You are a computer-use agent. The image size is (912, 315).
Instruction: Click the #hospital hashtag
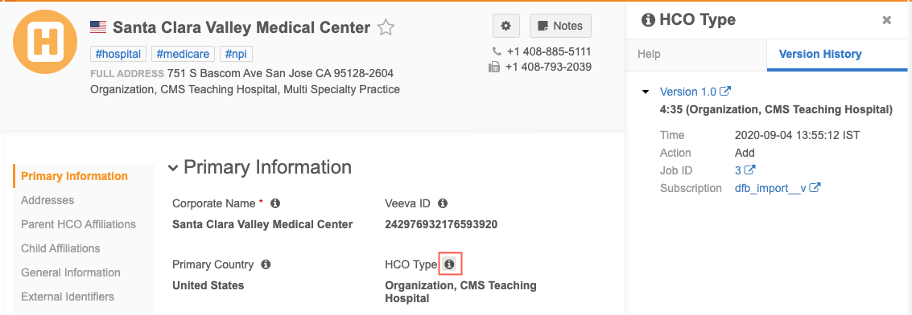click(x=118, y=55)
